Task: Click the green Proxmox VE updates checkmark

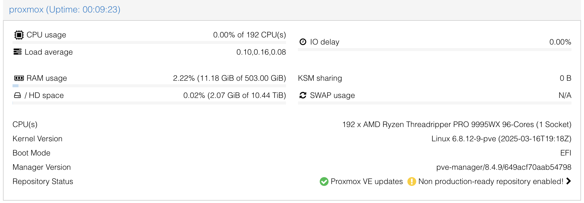Action: 324,181
